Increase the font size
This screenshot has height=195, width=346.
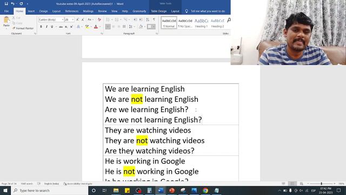[x=77, y=19]
